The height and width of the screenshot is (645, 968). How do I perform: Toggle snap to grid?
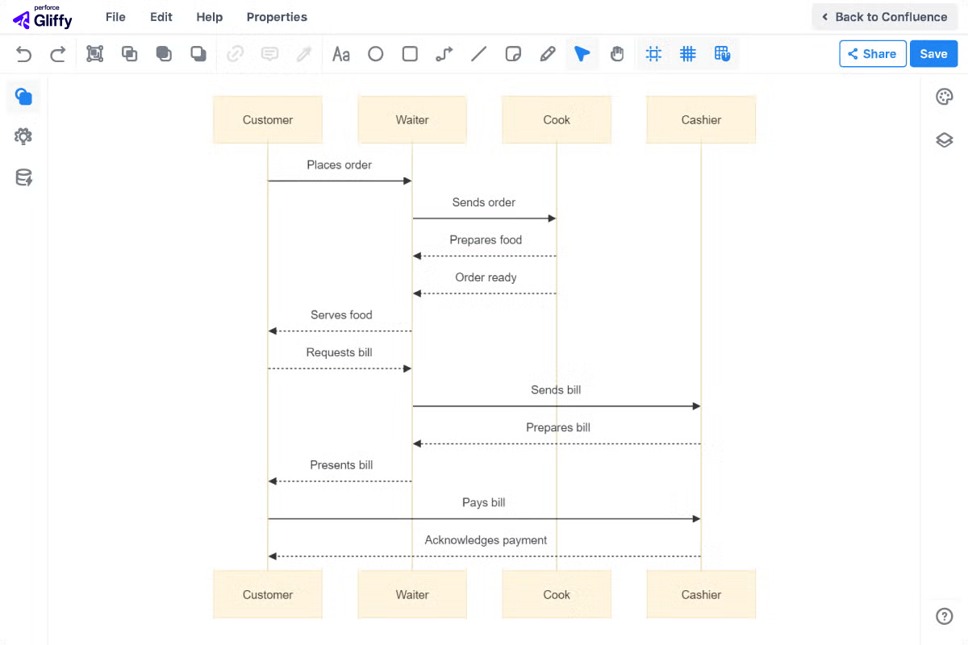(x=654, y=54)
